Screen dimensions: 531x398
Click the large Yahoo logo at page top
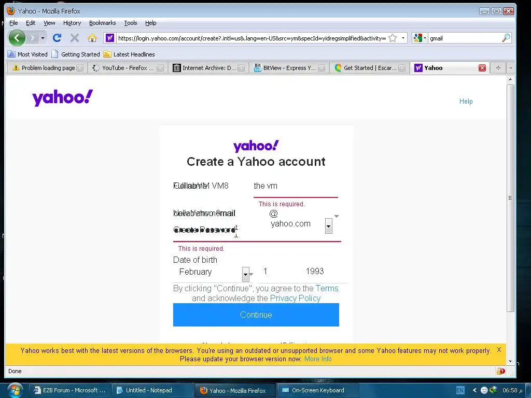click(62, 98)
